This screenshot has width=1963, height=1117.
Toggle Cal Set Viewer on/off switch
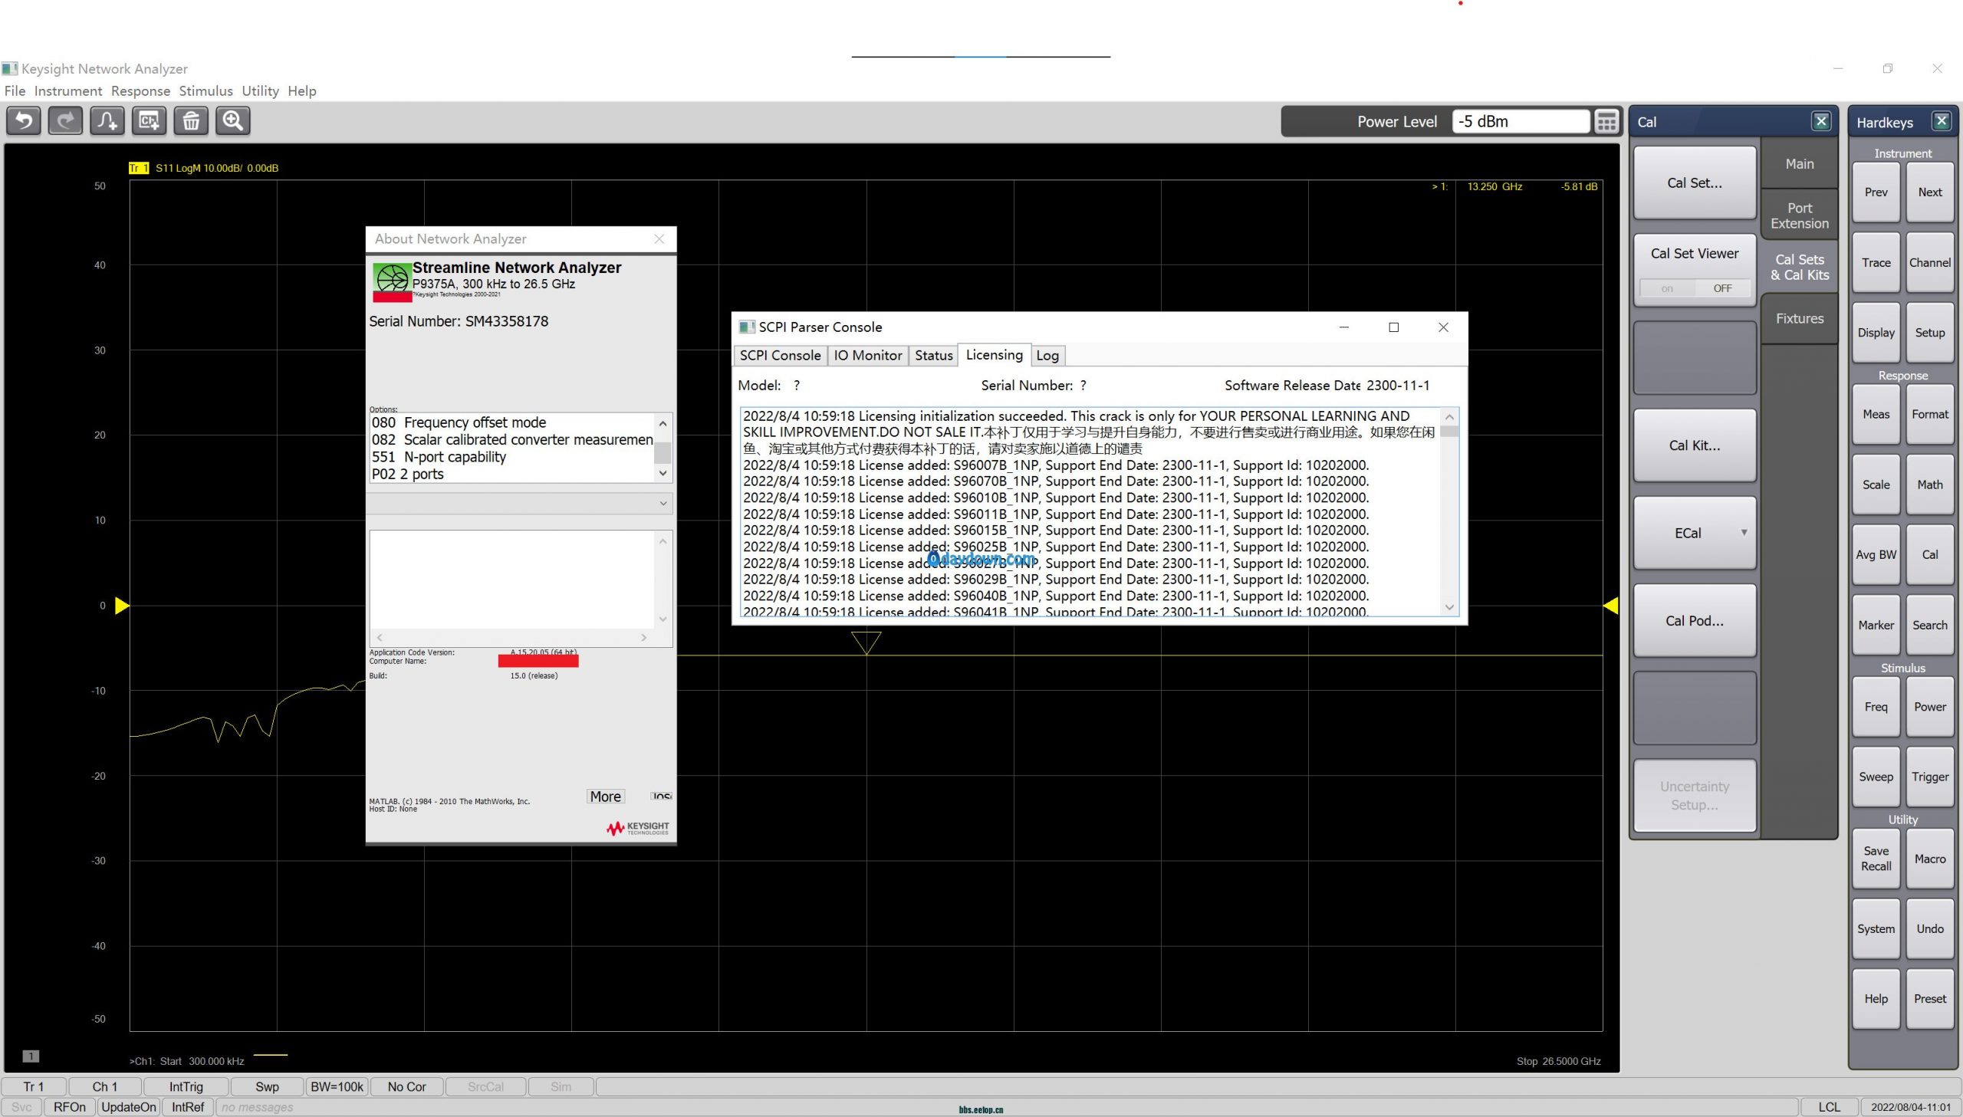click(x=1695, y=288)
